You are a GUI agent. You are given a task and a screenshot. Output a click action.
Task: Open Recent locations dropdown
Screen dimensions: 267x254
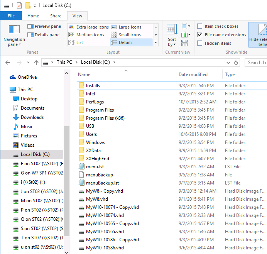click(x=28, y=63)
